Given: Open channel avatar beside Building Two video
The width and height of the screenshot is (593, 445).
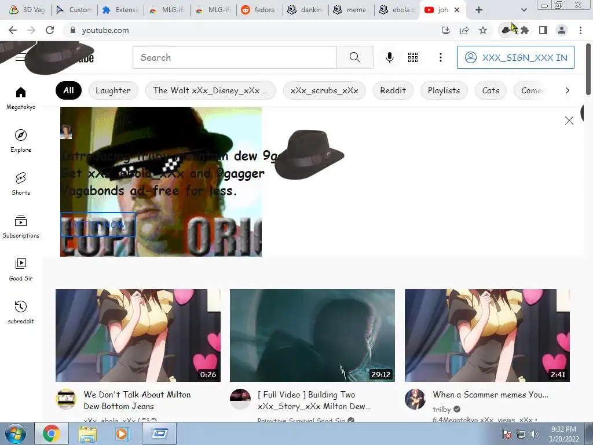Looking at the screenshot, I should pos(240,399).
